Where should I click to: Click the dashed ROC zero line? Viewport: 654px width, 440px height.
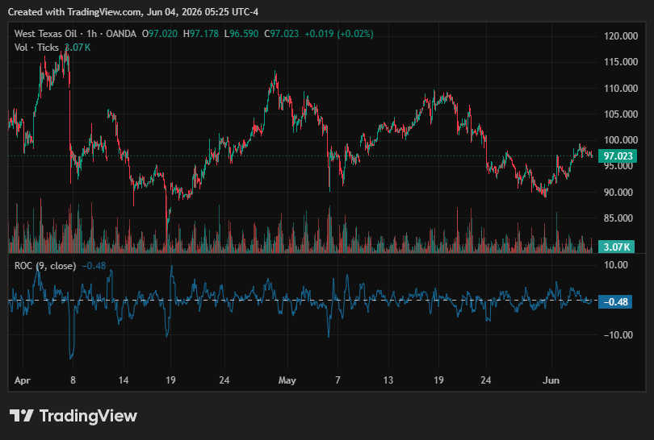tap(303, 300)
